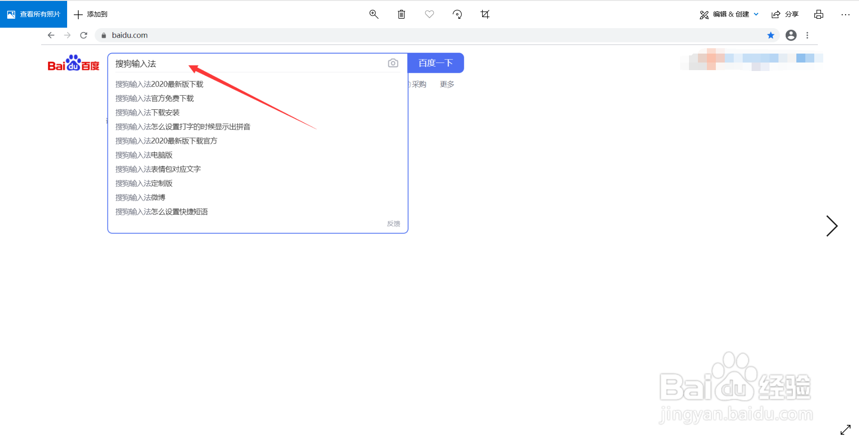Viewport: 859px width, 443px height.
Task: Select suggestion '搜狗输入法下载安装'
Action: pyautogui.click(x=147, y=113)
